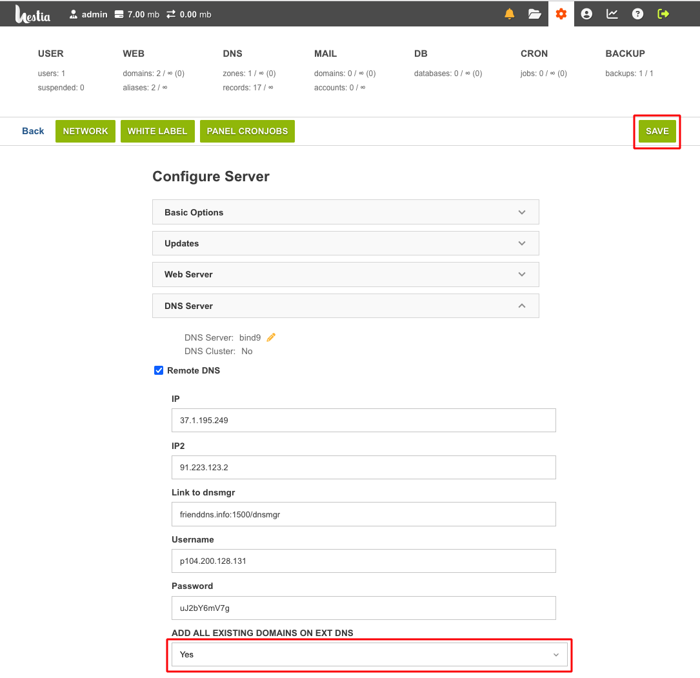Click the WHITE LABEL button
Screen dimensions: 700x678
[157, 131]
